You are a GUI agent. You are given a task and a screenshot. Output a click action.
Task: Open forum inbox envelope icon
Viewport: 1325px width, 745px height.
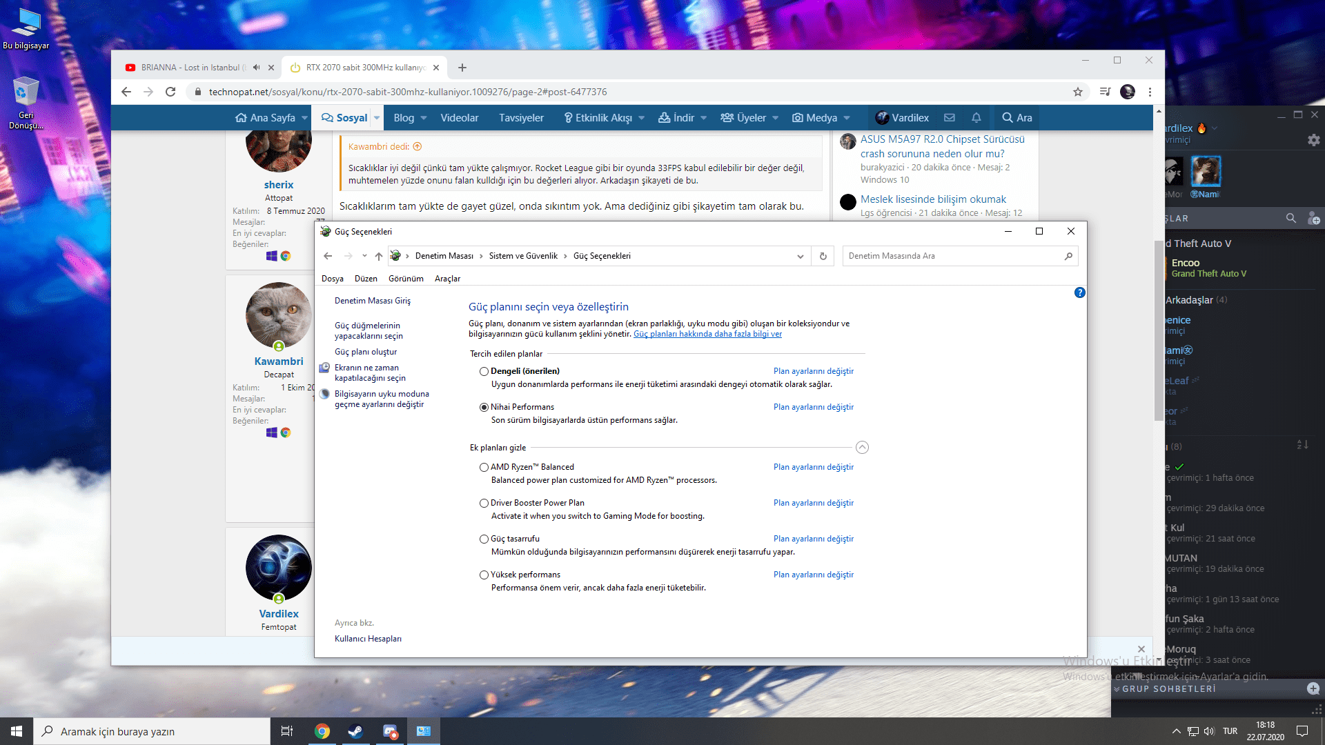tap(950, 118)
